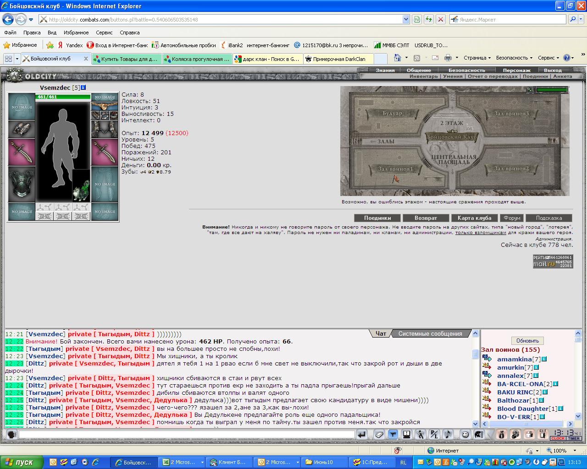Screen dimensions: 587x469
Task: Open the Безопасность game menu
Action: [466, 70]
